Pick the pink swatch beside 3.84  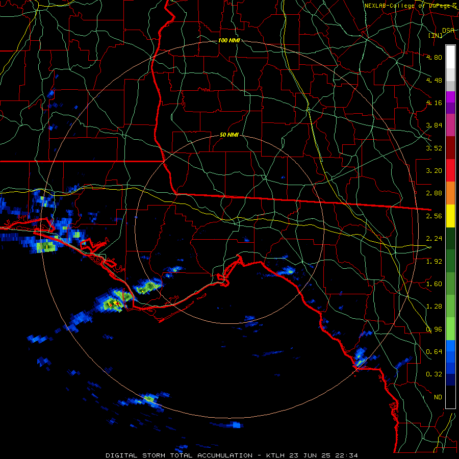tap(450, 125)
